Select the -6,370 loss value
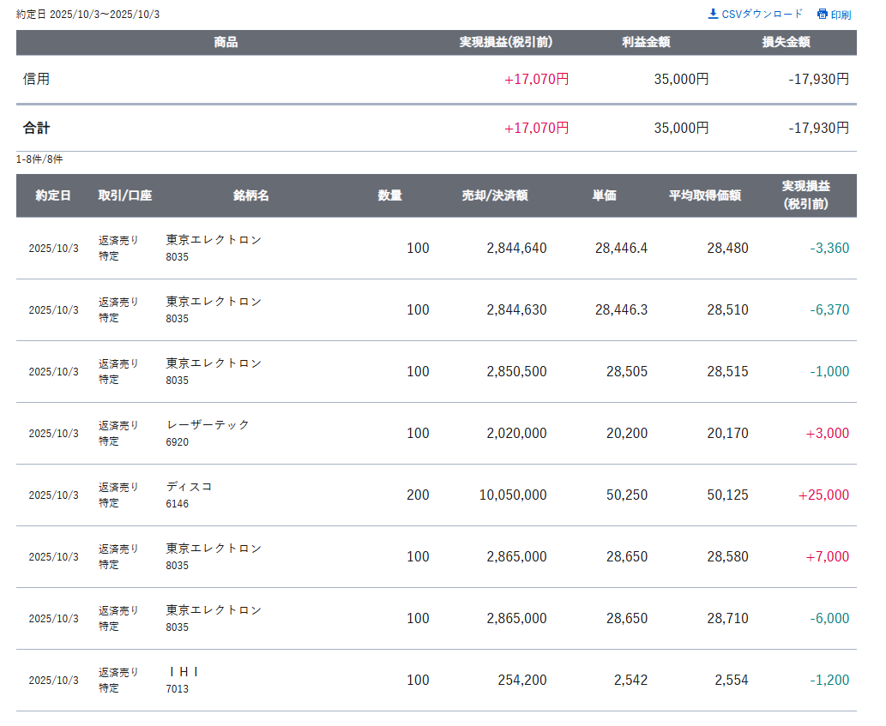This screenshot has height=726, width=886. (x=829, y=310)
